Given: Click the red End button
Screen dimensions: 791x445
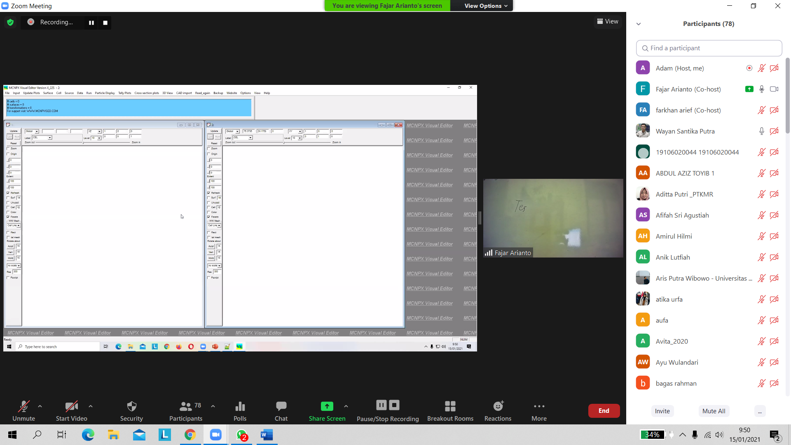Looking at the screenshot, I should point(604,411).
